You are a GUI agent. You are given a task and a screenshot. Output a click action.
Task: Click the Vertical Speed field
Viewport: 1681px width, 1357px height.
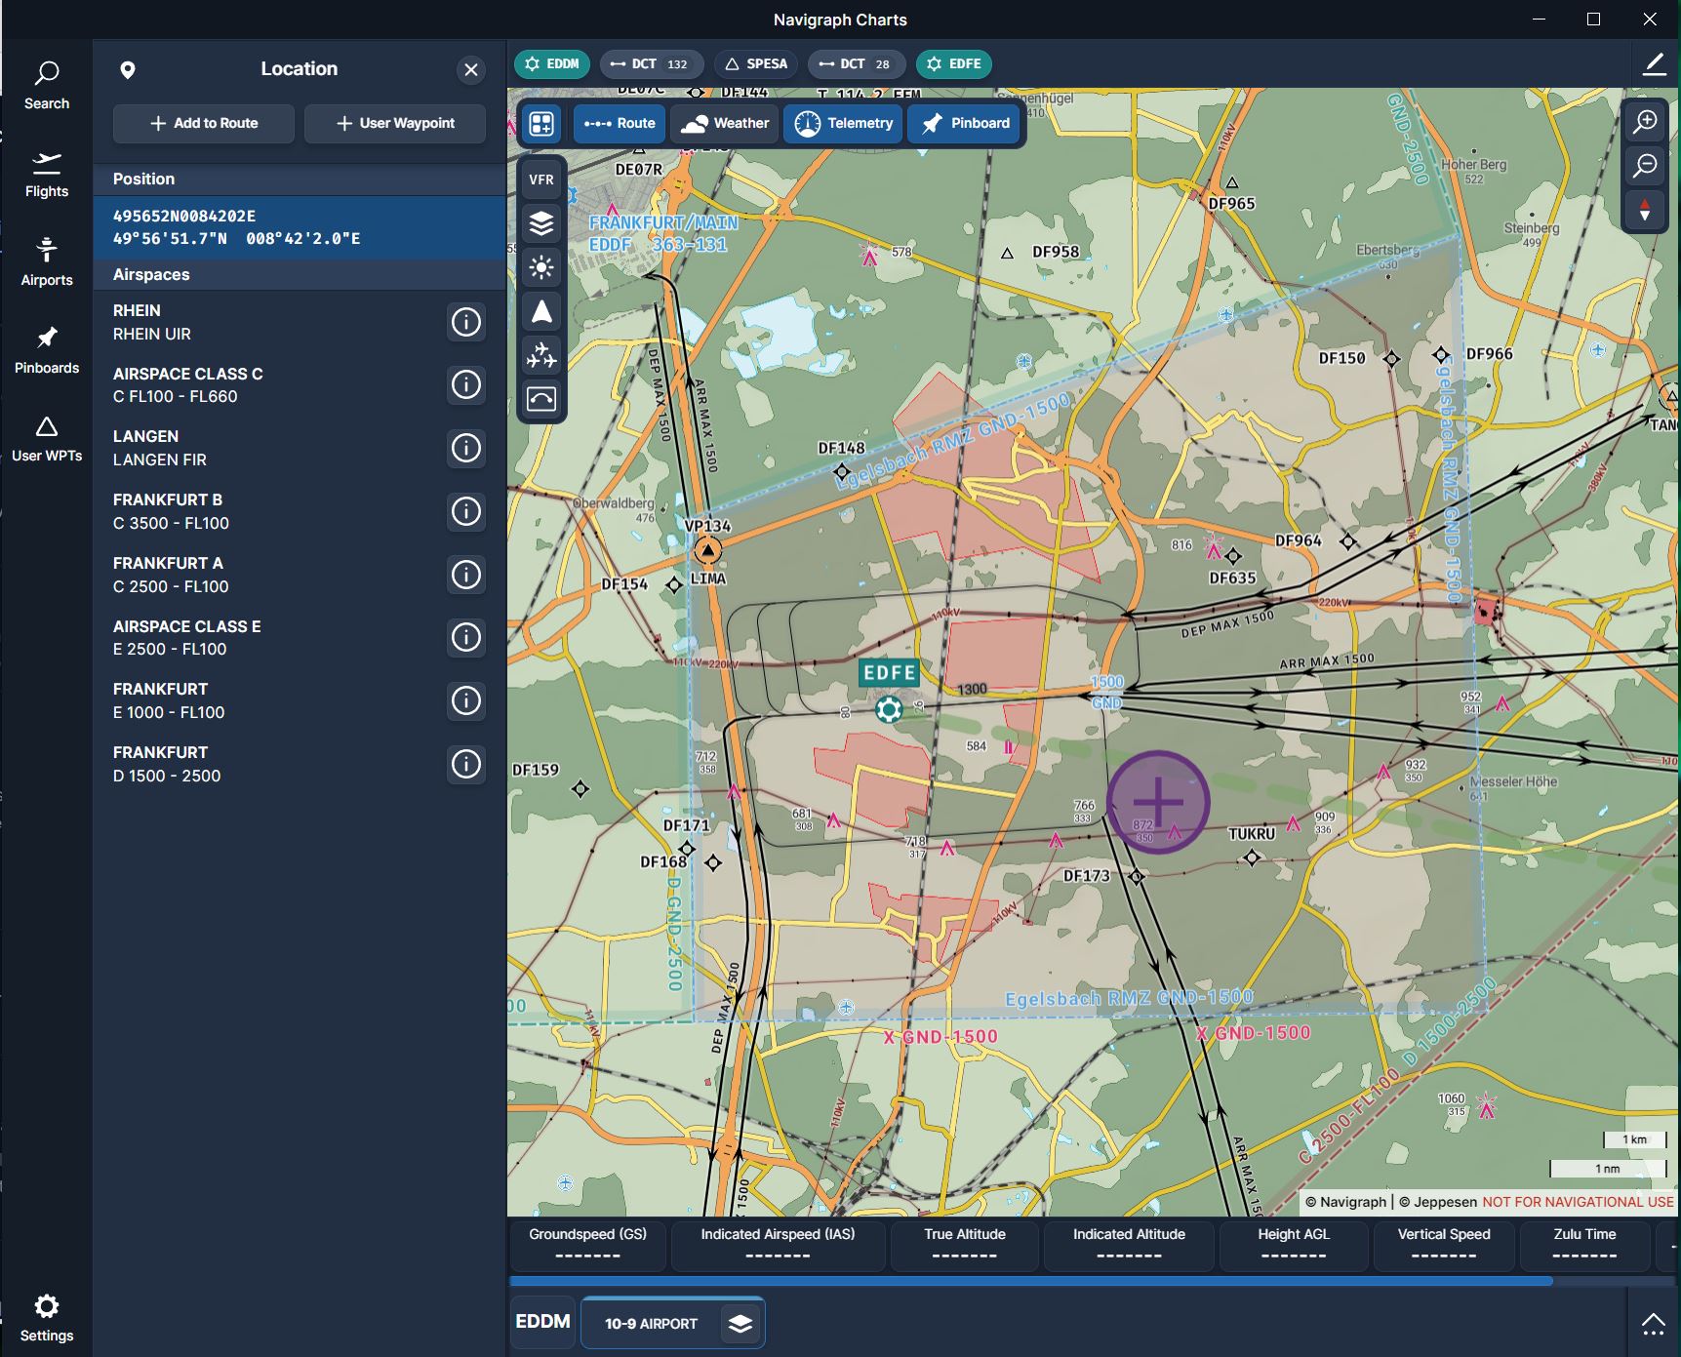point(1444,1245)
